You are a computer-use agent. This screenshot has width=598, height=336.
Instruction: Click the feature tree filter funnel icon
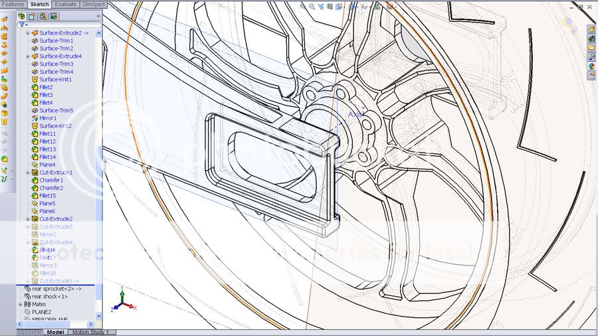tap(22, 25)
